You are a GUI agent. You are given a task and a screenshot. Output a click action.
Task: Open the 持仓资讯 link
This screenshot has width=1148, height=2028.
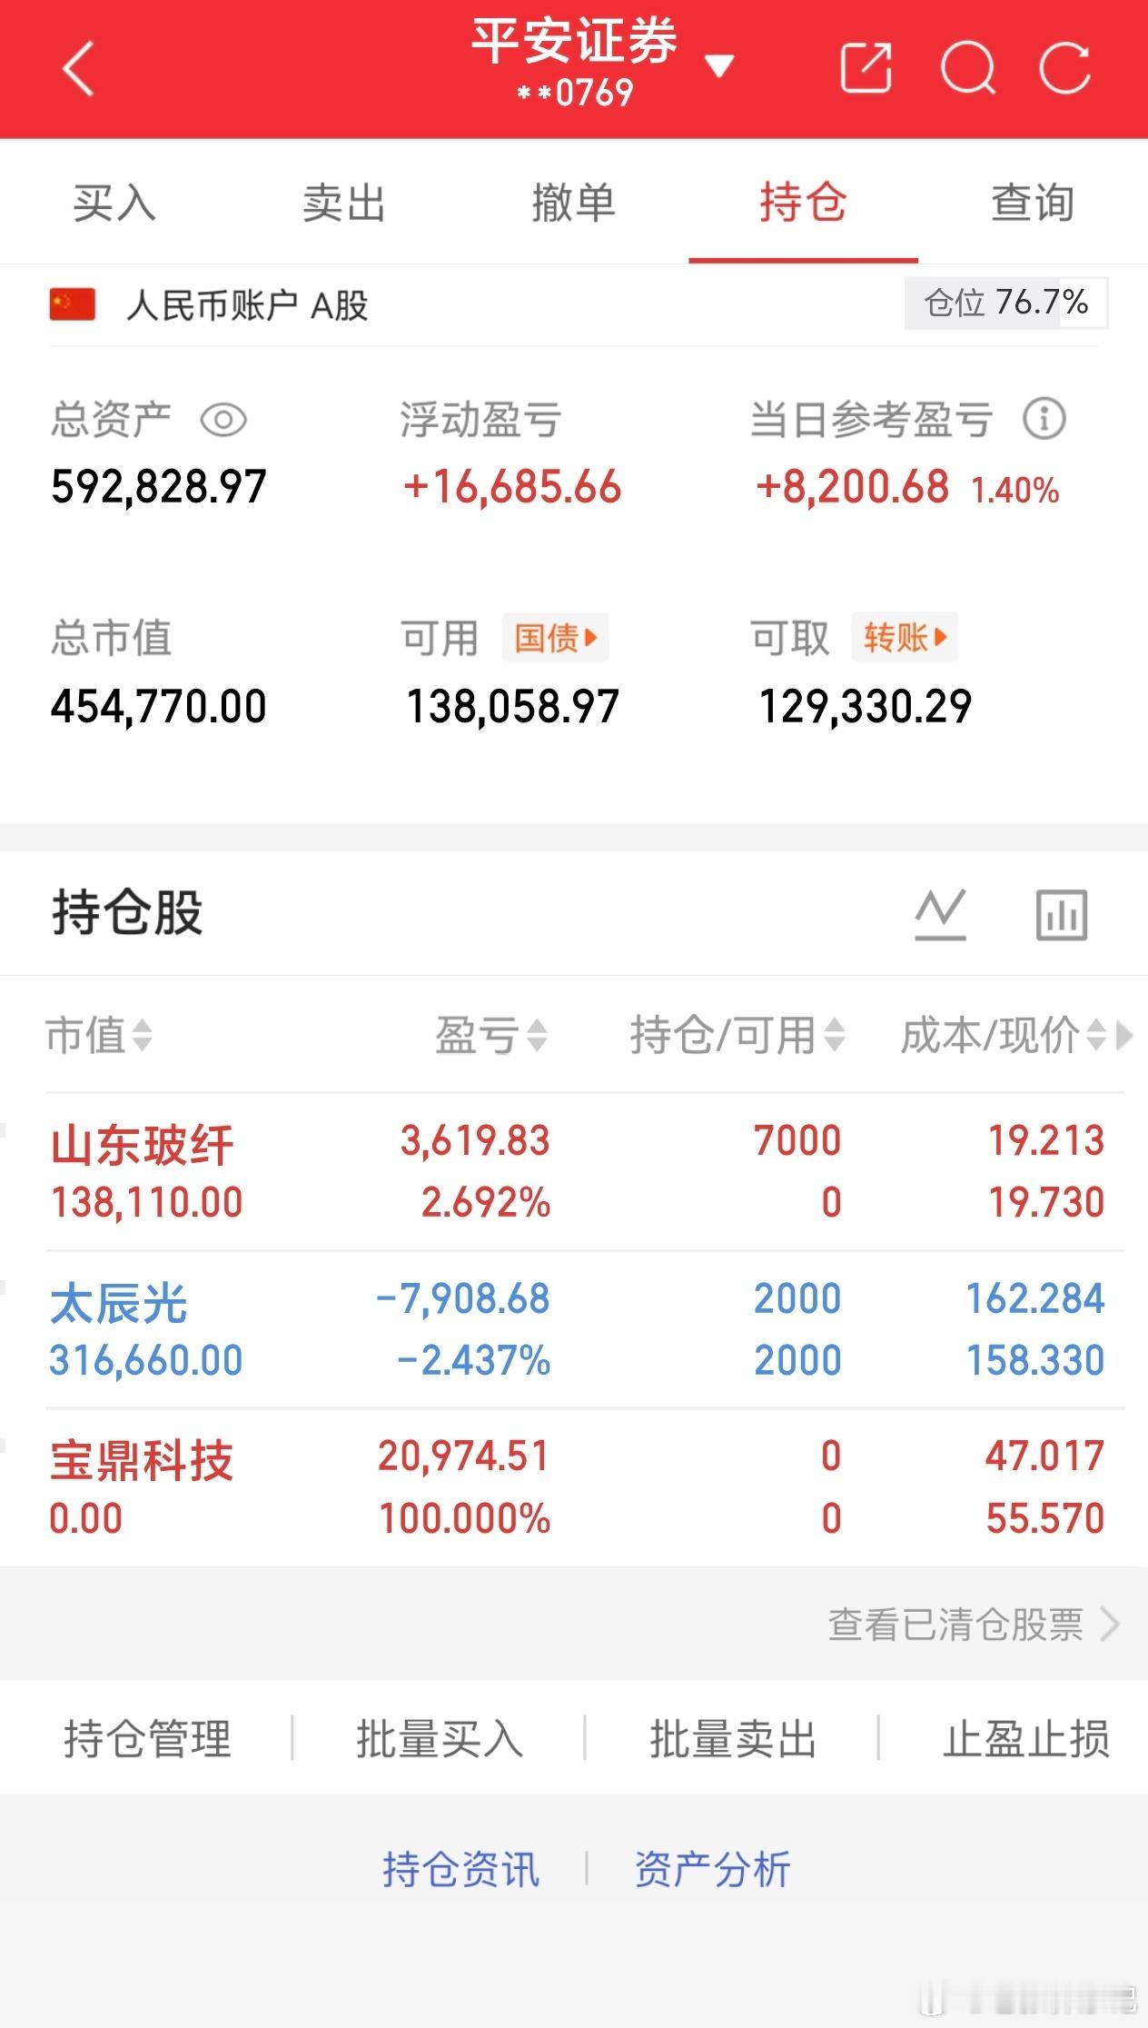pyautogui.click(x=461, y=1870)
